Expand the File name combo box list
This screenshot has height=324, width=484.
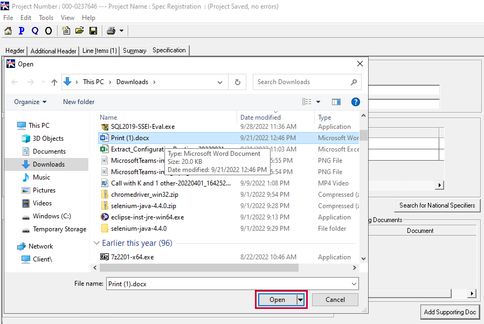point(354,284)
